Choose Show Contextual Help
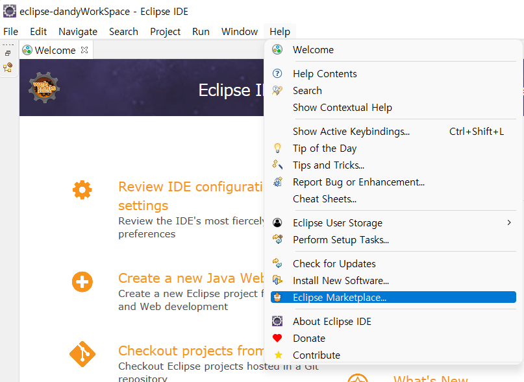The height and width of the screenshot is (382, 524). coord(393,108)
